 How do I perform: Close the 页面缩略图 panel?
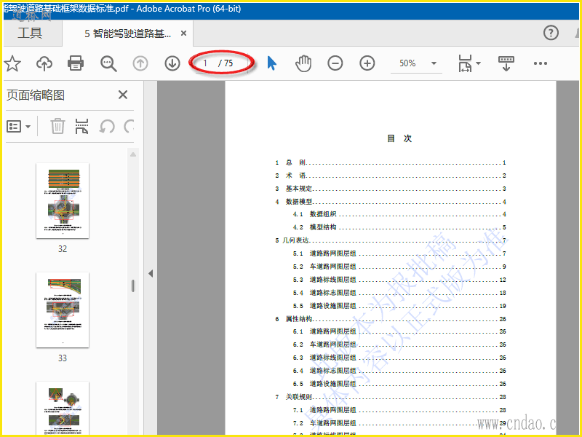tap(123, 95)
